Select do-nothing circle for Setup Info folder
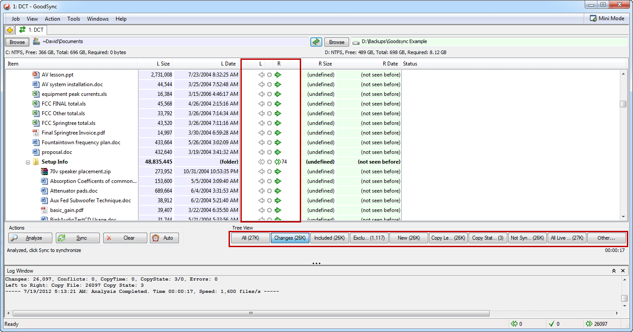 point(269,162)
